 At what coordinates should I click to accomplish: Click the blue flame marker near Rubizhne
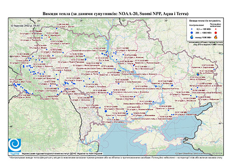click(198, 74)
